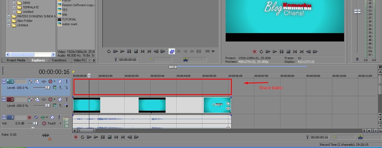Adjust Level slider on track 1
The width and height of the screenshot is (382, 148).
coord(47,88)
